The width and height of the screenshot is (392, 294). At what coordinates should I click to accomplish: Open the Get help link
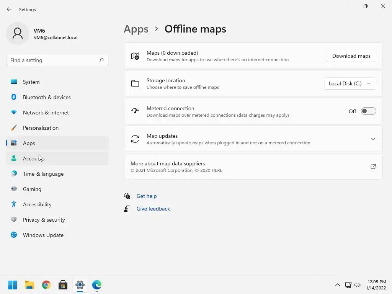point(147,196)
